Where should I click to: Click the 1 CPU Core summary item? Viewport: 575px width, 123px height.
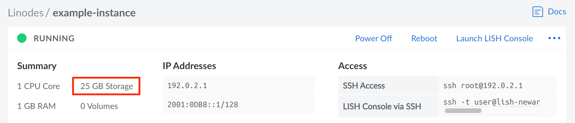click(x=39, y=86)
